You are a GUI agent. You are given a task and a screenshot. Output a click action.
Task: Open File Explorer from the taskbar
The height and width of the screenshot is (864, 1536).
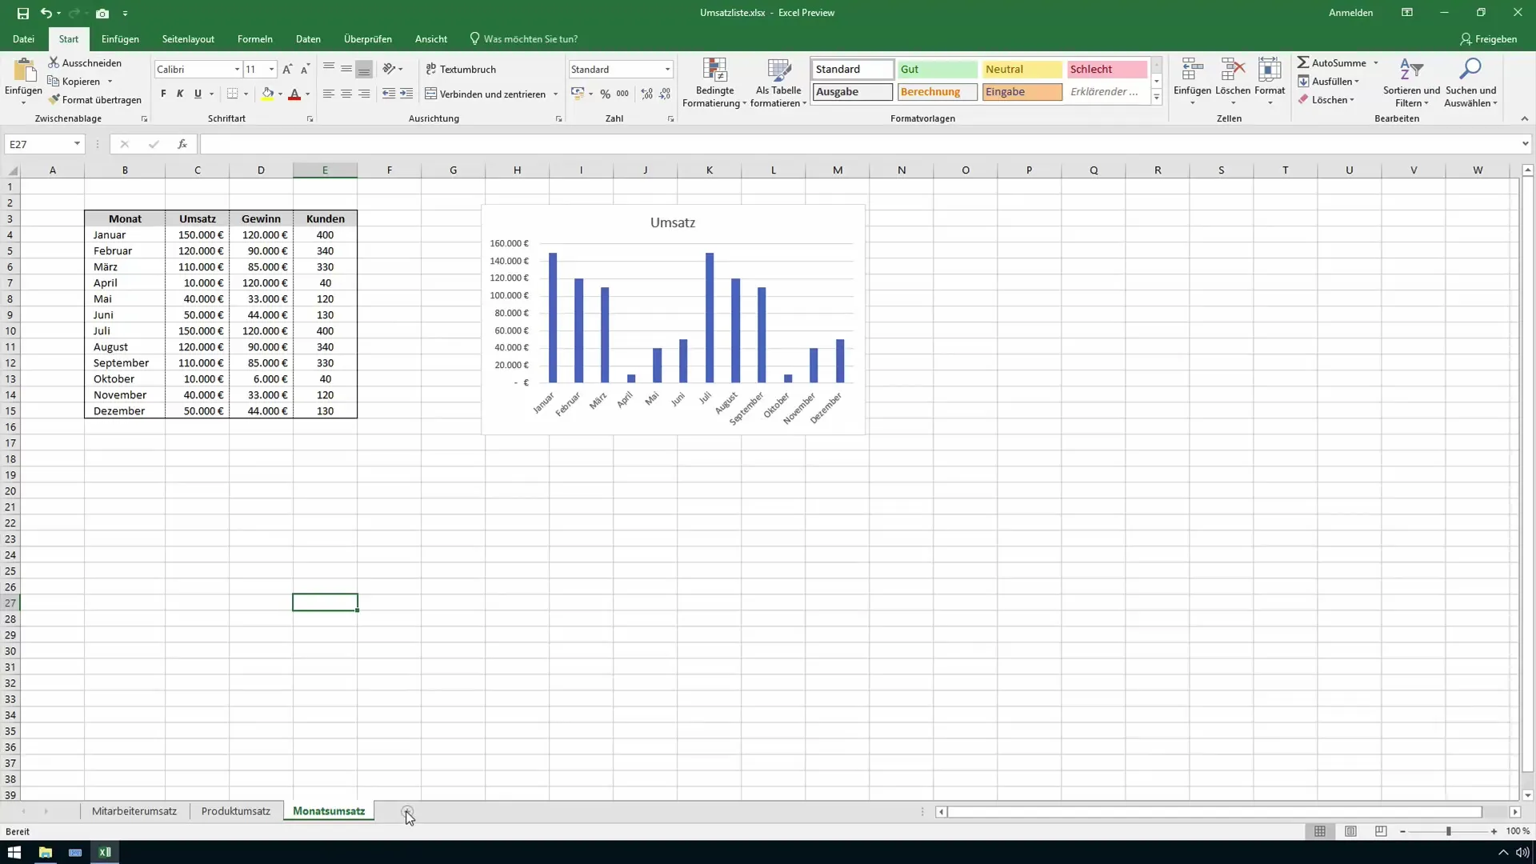(x=45, y=852)
